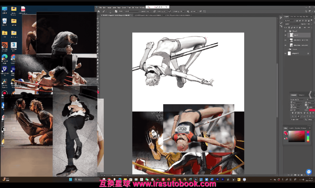Toggle Faux Bold in Character panel
This screenshot has width=315, height=188.
[x=293, y=113]
